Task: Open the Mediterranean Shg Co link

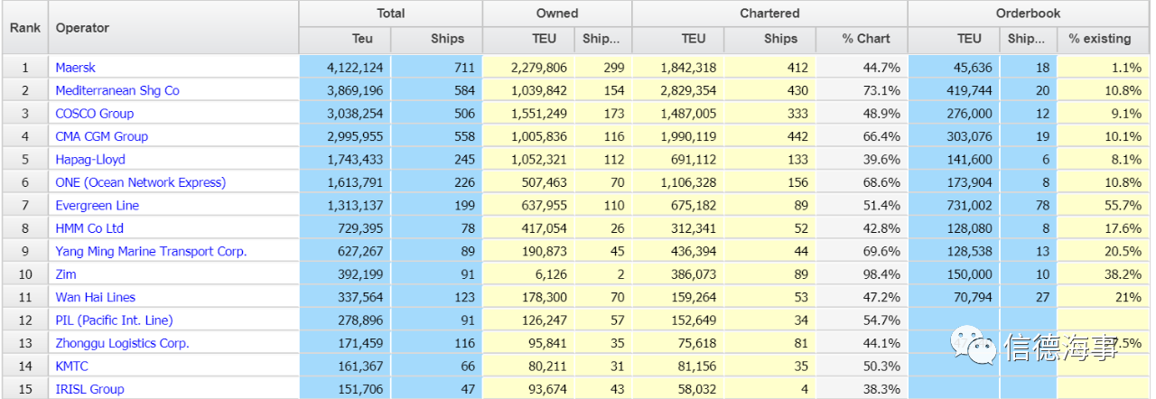Action: click(117, 90)
